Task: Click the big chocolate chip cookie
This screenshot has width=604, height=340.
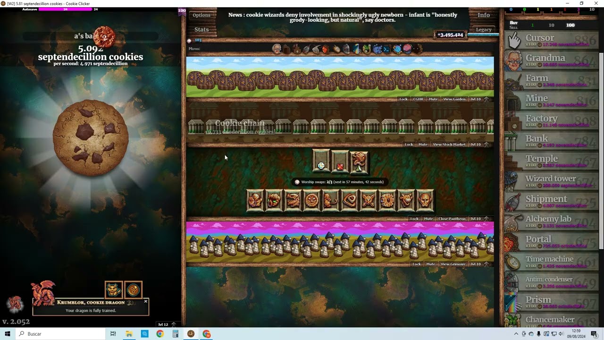Action: point(91,138)
